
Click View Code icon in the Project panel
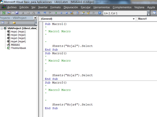3,23
